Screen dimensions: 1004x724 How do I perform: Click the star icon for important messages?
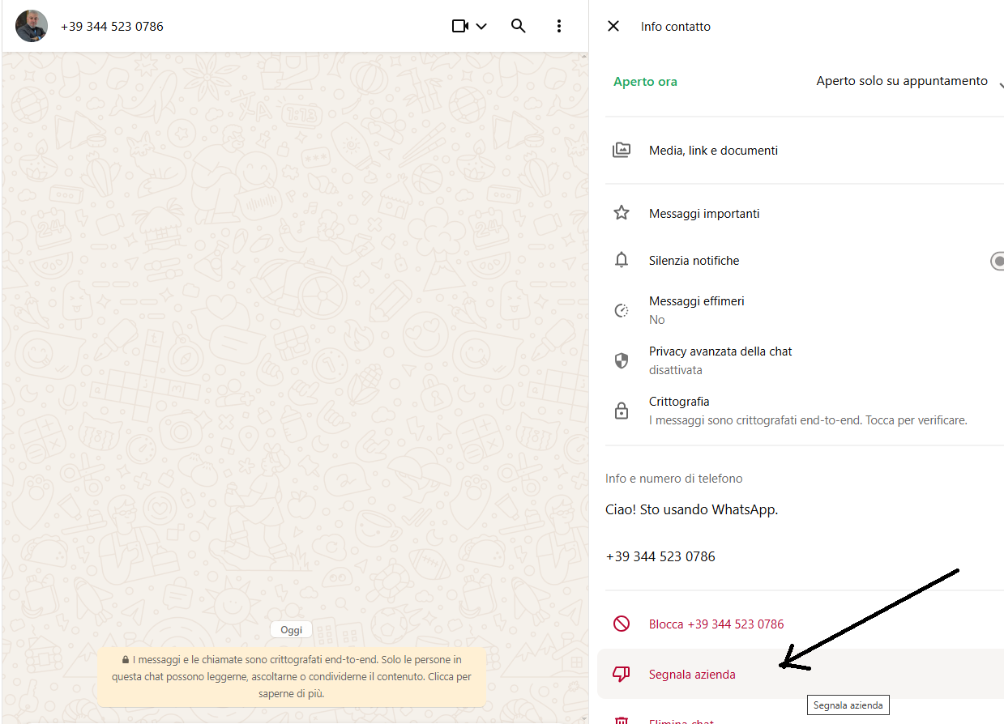tap(622, 213)
